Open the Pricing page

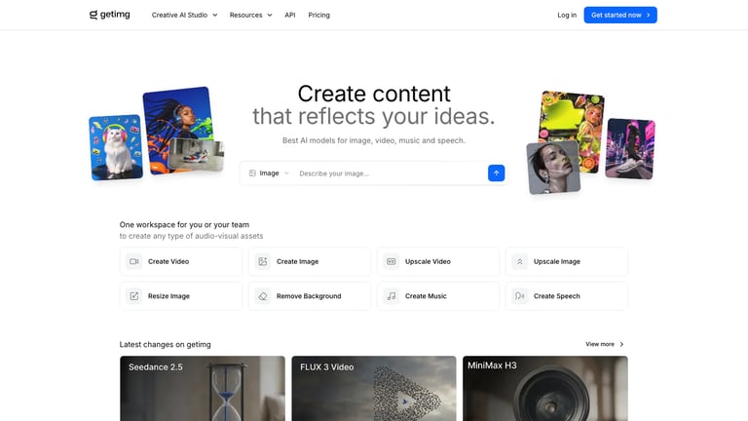click(318, 15)
